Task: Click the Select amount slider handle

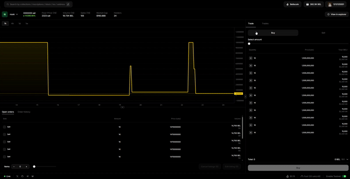Action: pyautogui.click(x=249, y=44)
